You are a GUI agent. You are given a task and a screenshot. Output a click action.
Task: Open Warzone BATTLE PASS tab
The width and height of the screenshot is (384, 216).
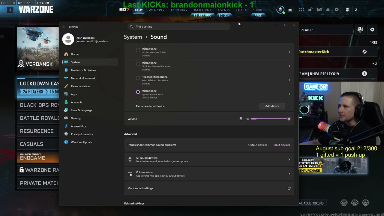pos(202,10)
